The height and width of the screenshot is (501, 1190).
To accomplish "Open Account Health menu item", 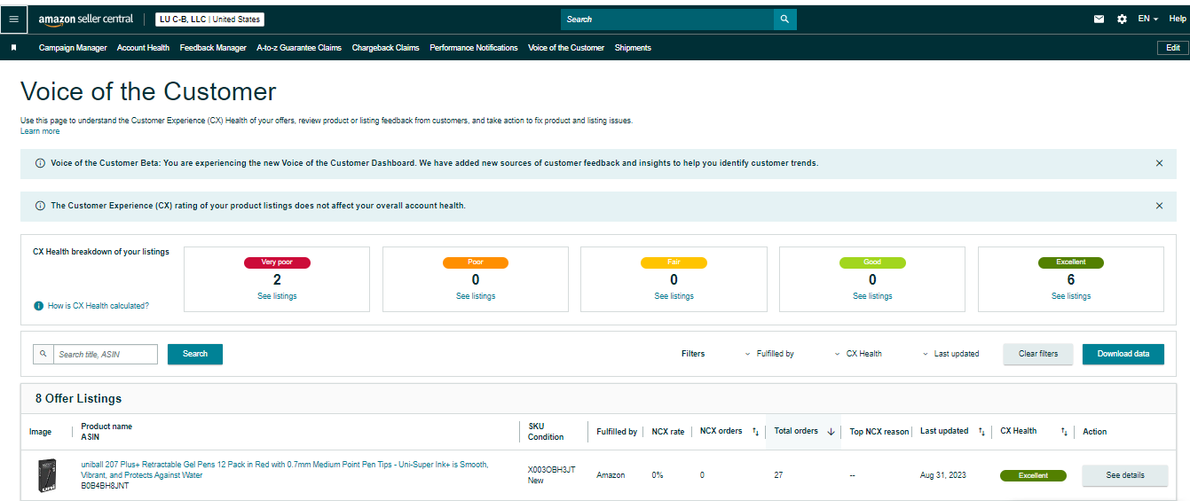I will point(143,48).
